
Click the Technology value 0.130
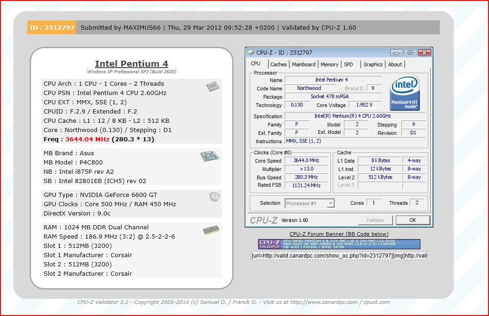coord(297,105)
